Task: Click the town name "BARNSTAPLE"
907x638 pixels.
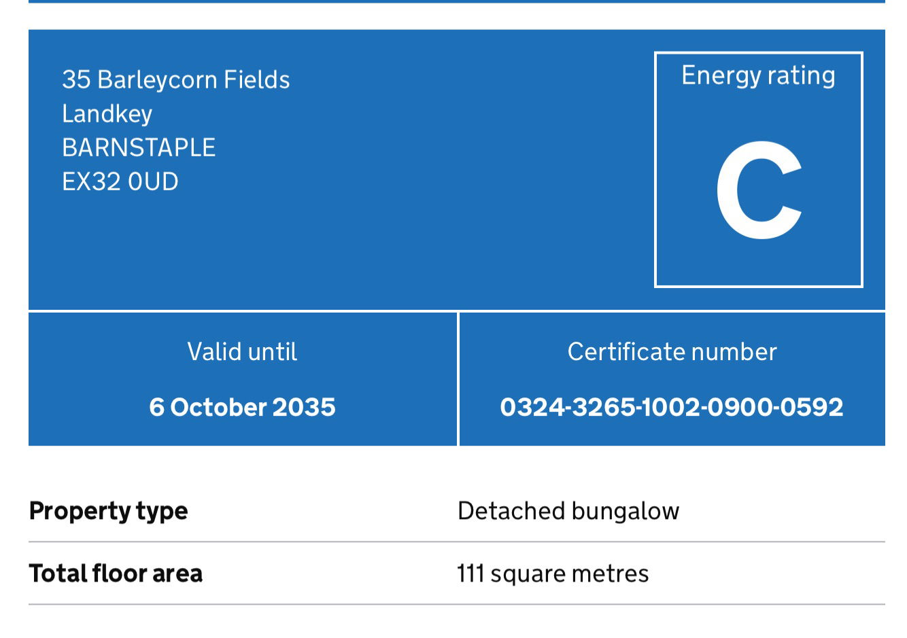Action: (x=139, y=147)
